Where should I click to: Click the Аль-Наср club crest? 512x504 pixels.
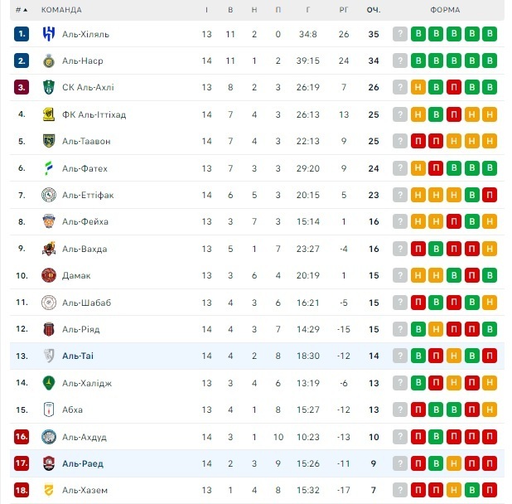48,61
